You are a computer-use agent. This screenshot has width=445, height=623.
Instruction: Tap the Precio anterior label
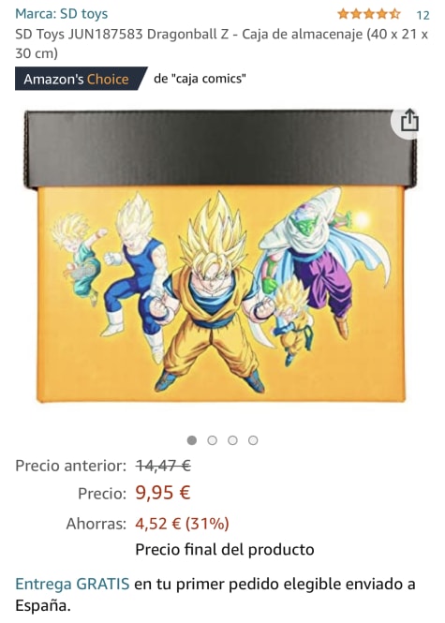tap(70, 466)
